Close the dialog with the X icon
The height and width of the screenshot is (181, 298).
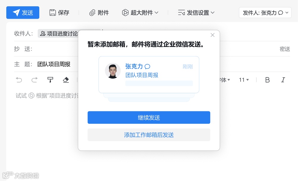pos(213,35)
